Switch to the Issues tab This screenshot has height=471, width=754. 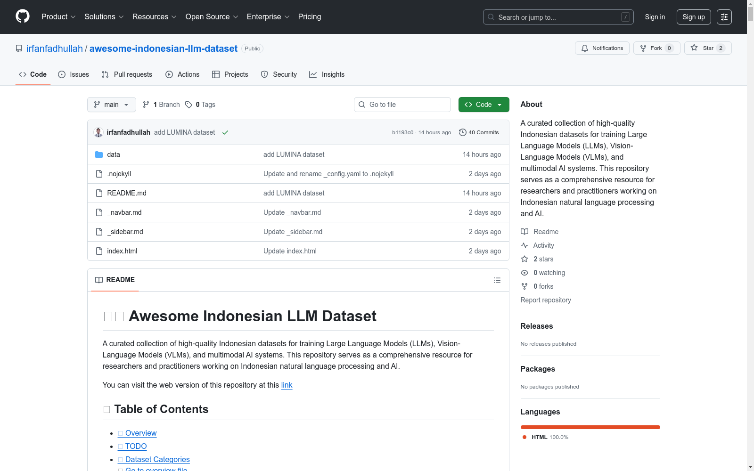coord(74,74)
